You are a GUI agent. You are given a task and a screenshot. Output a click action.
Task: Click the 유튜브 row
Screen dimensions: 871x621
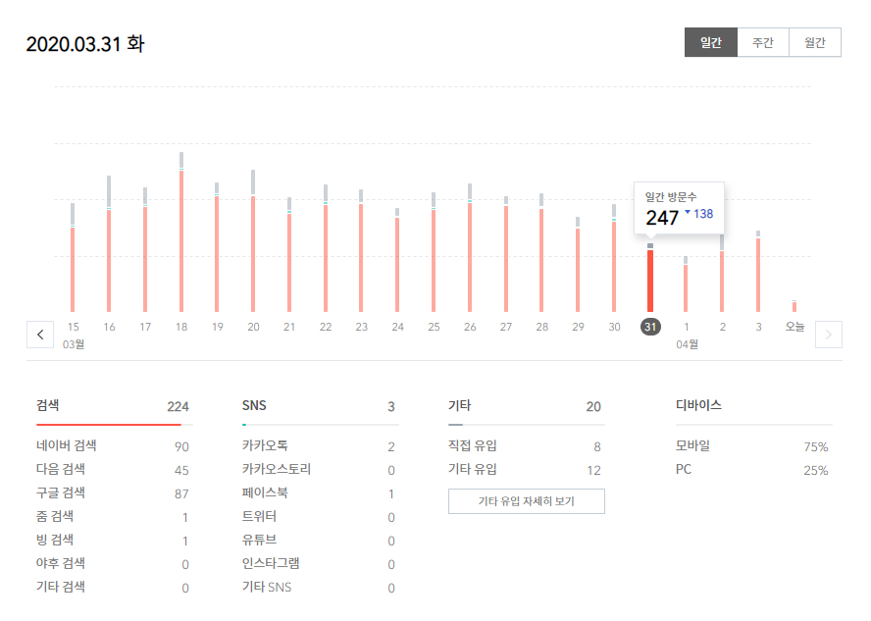(319, 540)
